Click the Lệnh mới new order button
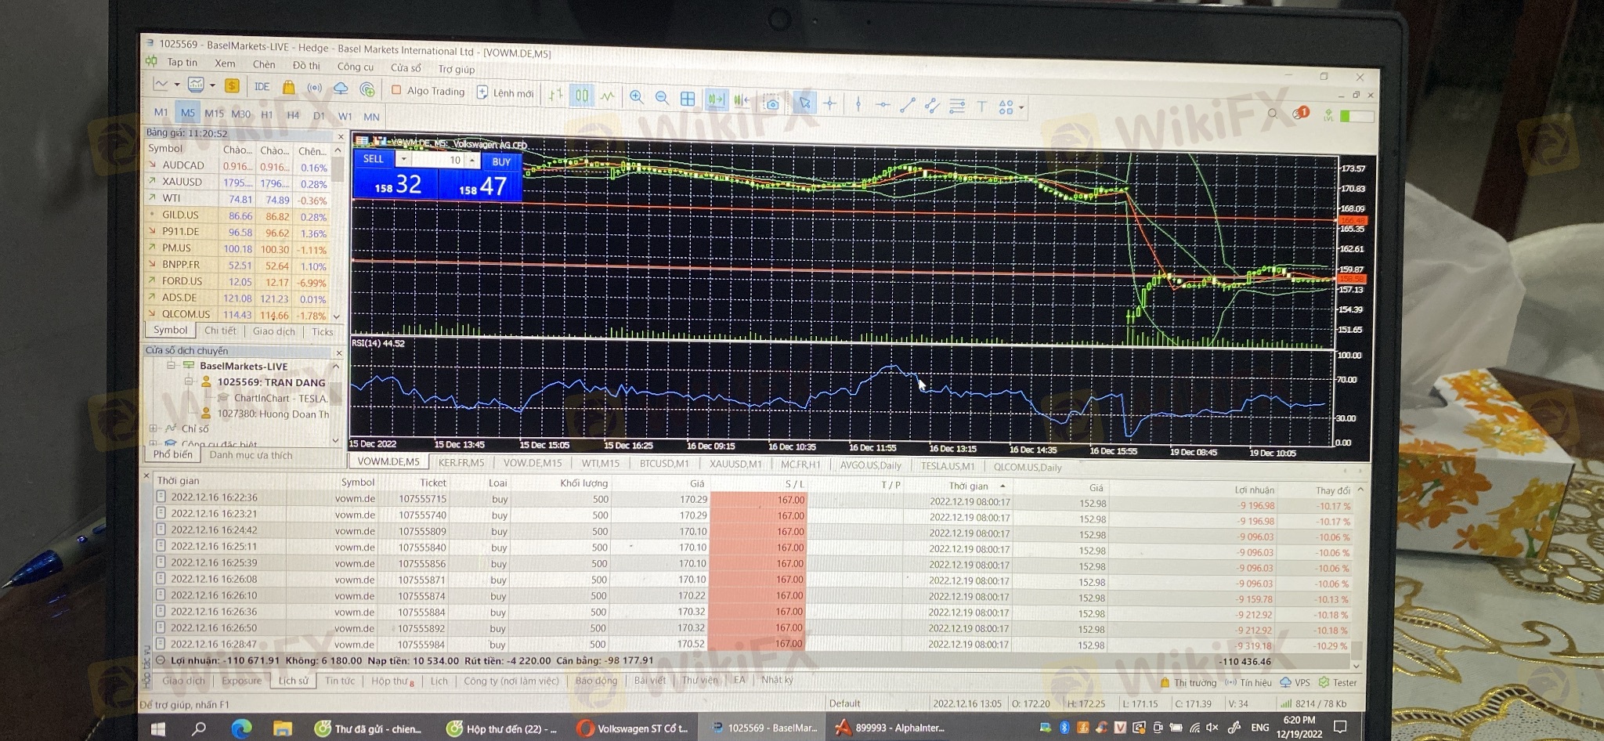Image resolution: width=1604 pixels, height=741 pixels. coord(505,93)
